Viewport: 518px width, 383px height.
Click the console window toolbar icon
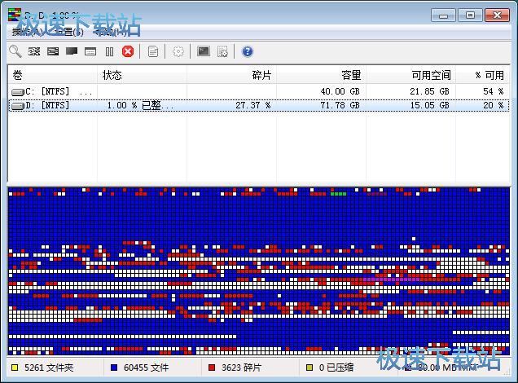coord(204,51)
